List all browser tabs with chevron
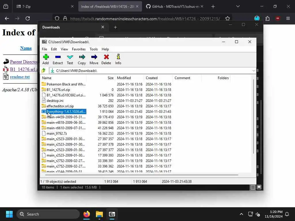 click(x=238, y=6)
